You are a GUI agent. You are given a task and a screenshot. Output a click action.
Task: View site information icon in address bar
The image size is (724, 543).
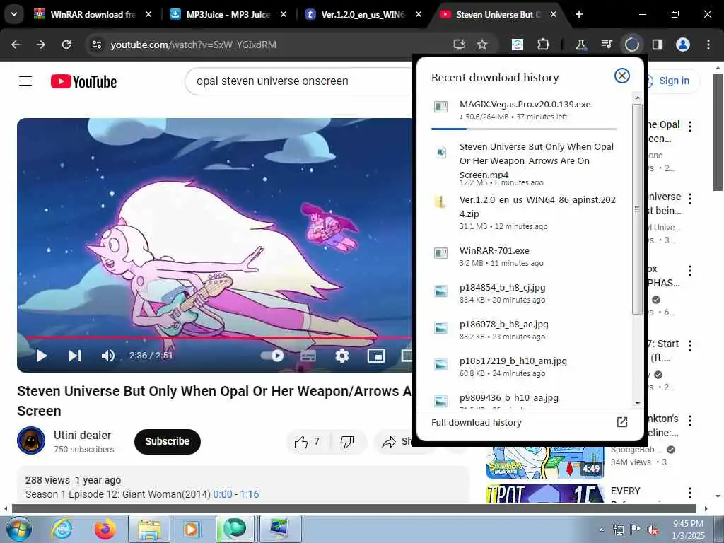(96, 45)
